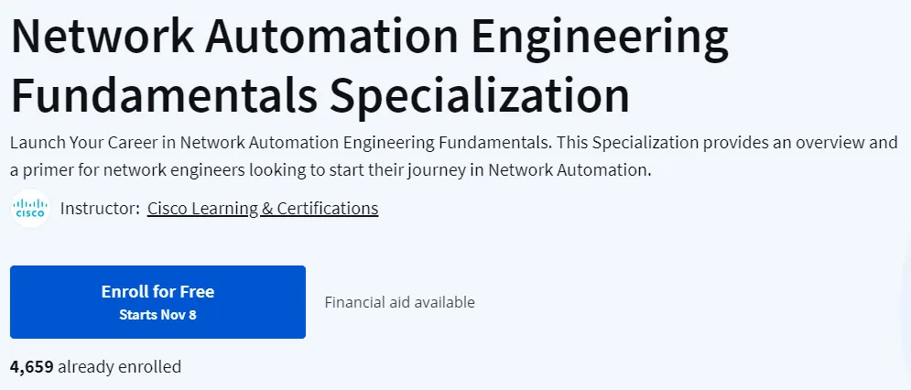Screen dimensions: 911x390
Task: Click 'Specialization' in the page heading
Action: (481, 96)
